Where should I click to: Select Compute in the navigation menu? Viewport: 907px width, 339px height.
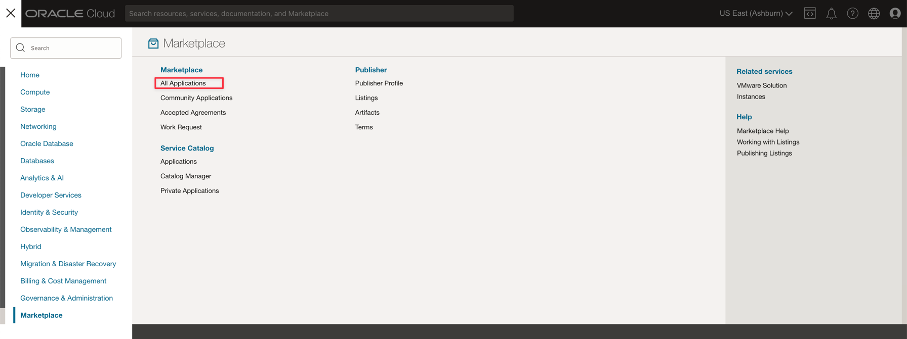pos(35,92)
